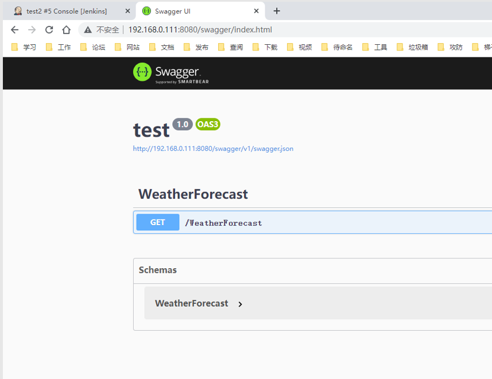492x379 pixels.
Task: Close the Swagger UI tab
Action: click(257, 11)
